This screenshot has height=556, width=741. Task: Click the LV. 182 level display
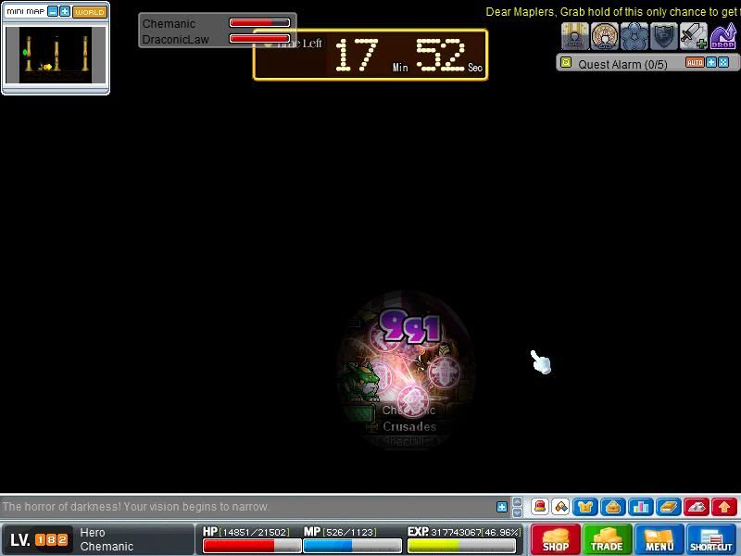point(39,539)
